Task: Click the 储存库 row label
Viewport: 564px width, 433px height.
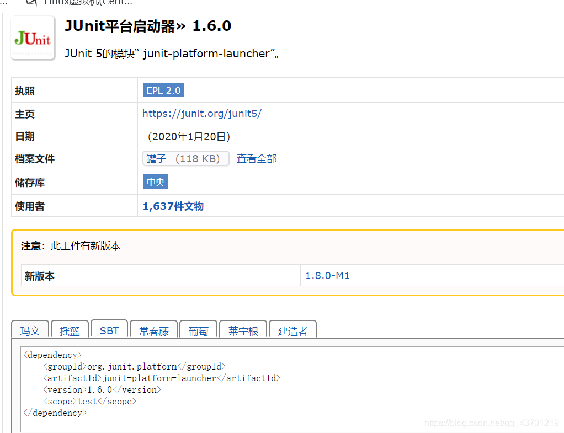Action: (x=30, y=183)
